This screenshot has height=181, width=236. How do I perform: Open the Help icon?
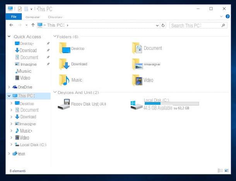click(227, 16)
